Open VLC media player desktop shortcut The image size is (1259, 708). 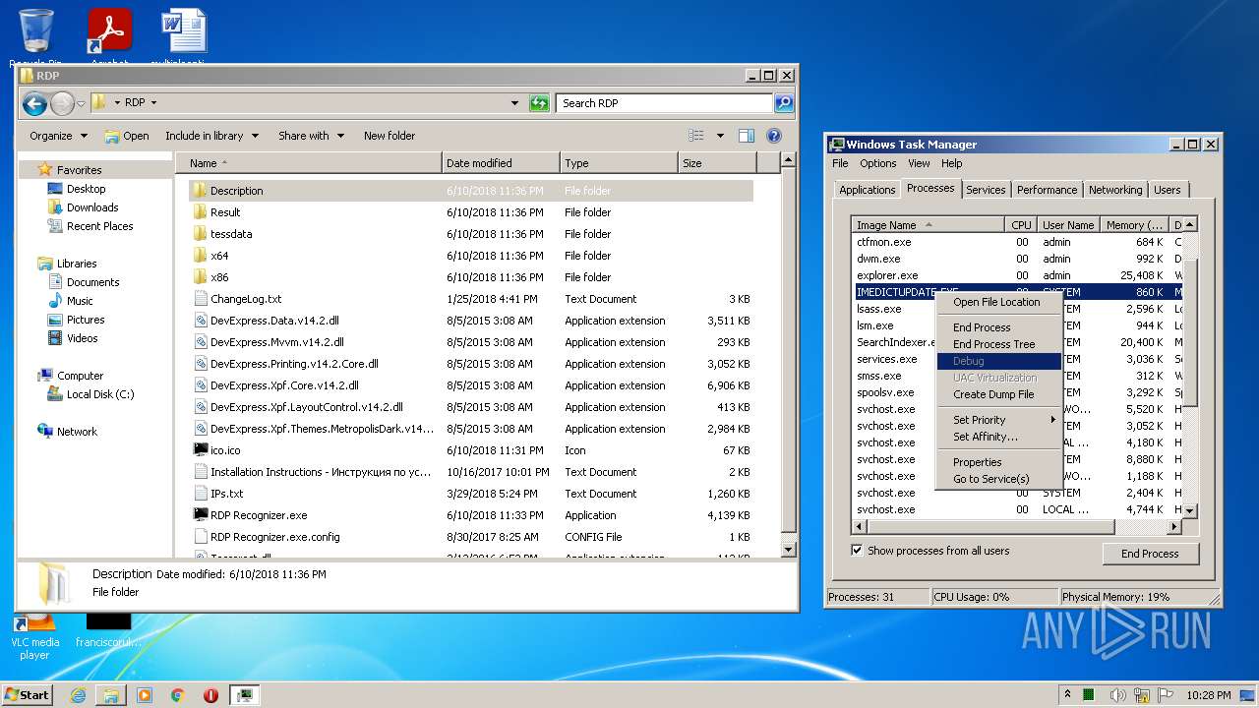click(35, 635)
